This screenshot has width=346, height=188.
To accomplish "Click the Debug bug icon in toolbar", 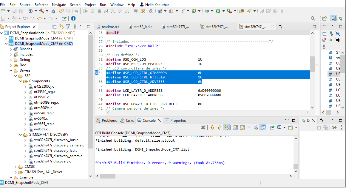I will click(x=207, y=11).
